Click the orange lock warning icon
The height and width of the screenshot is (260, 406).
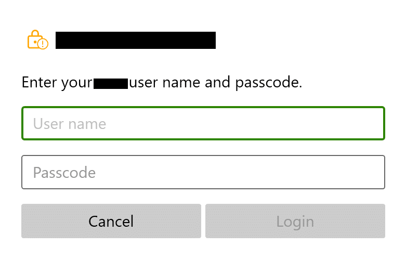click(x=37, y=41)
